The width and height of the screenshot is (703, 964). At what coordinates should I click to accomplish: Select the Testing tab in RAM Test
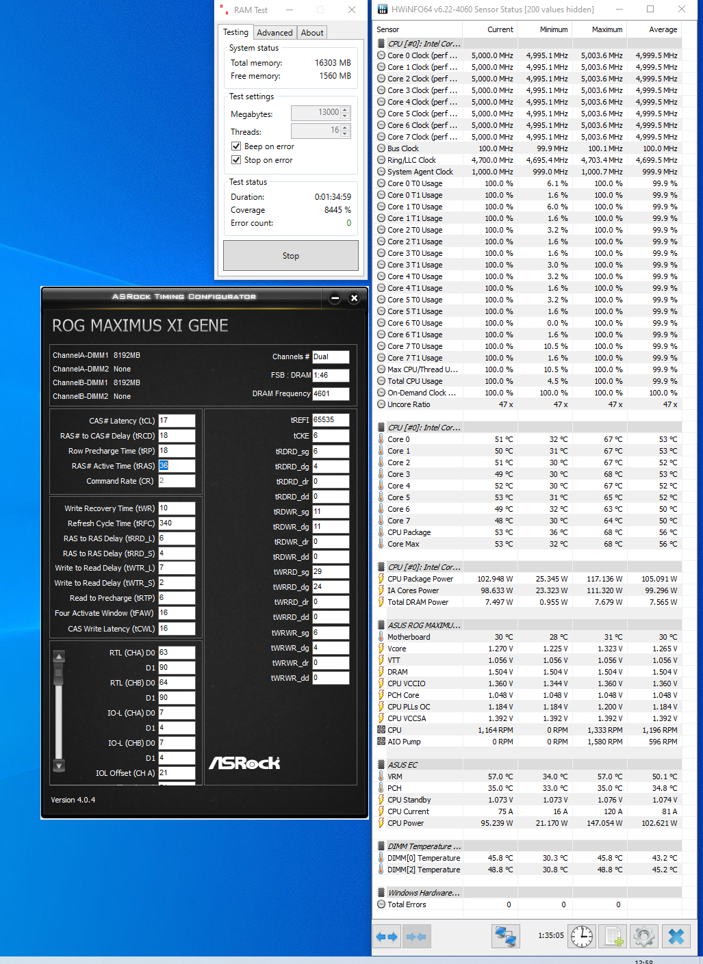point(235,32)
